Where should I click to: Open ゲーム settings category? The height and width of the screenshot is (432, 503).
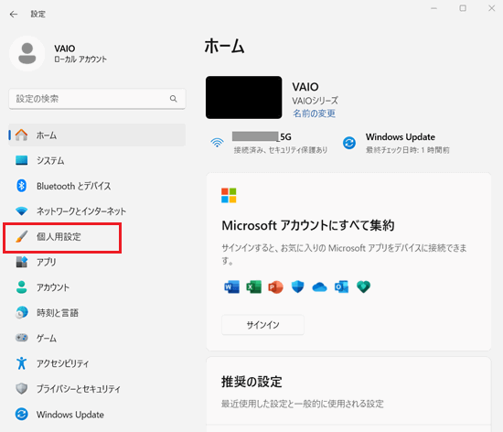(x=97, y=338)
